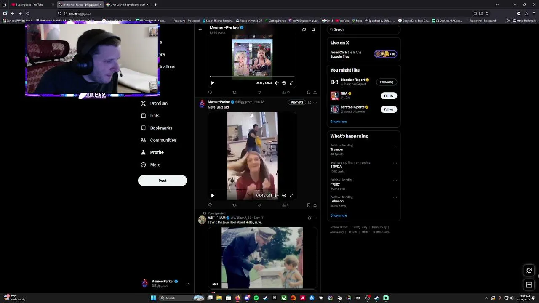Open more options on WilliamA_33 repost
The image size is (539, 303).
tap(315, 218)
